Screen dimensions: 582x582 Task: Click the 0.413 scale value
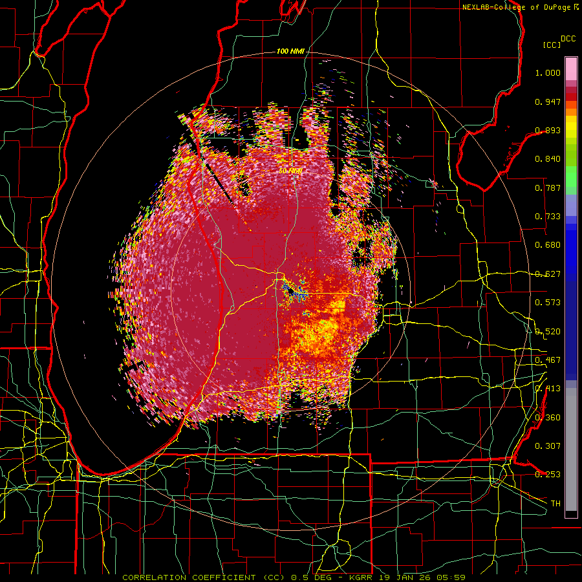tap(548, 389)
